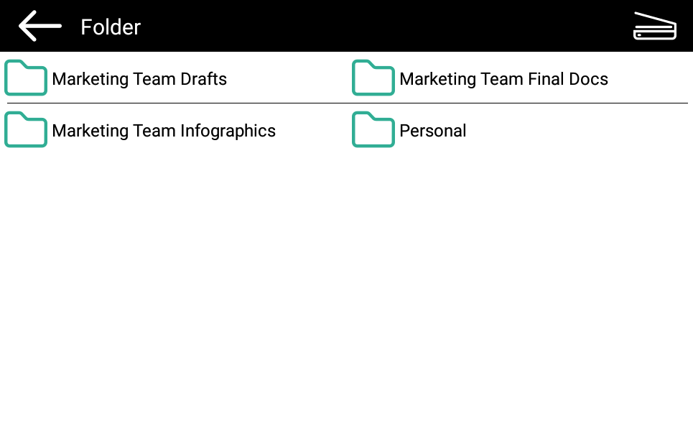The image size is (693, 429).
Task: Click the Marketing Team Final Docs folder icon
Action: point(373,78)
